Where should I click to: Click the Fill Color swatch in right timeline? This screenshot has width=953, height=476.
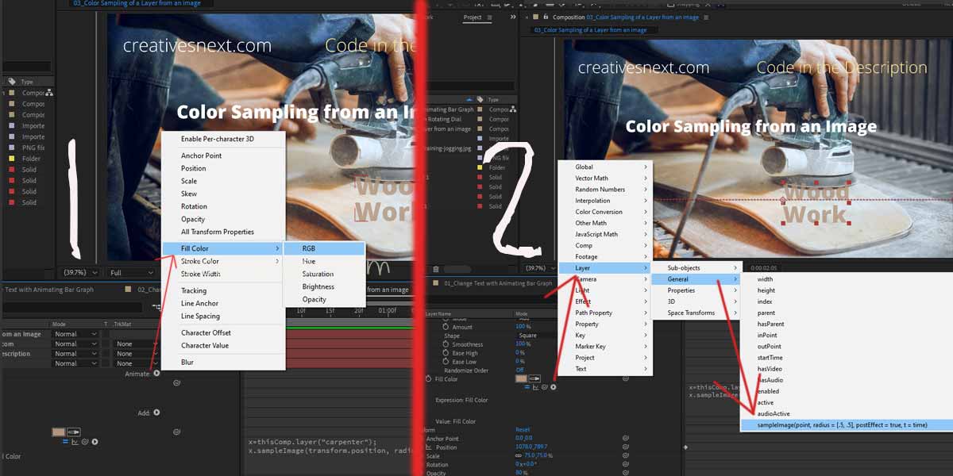click(521, 379)
